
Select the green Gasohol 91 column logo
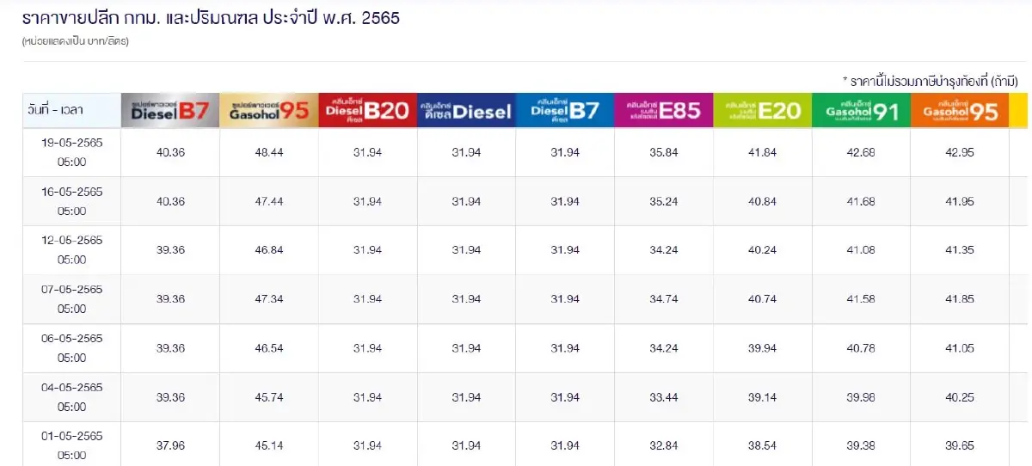[862, 110]
